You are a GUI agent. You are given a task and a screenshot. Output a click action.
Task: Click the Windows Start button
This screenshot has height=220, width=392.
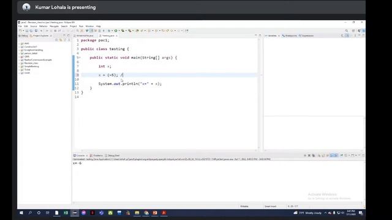tap(21, 213)
